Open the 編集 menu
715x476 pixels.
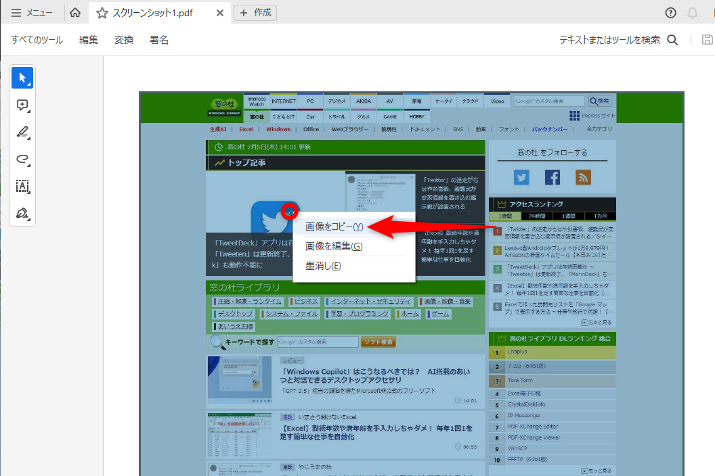(x=88, y=40)
